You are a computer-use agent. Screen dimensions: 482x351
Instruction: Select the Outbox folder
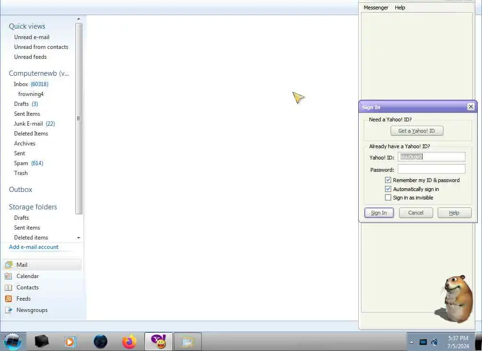(x=20, y=189)
